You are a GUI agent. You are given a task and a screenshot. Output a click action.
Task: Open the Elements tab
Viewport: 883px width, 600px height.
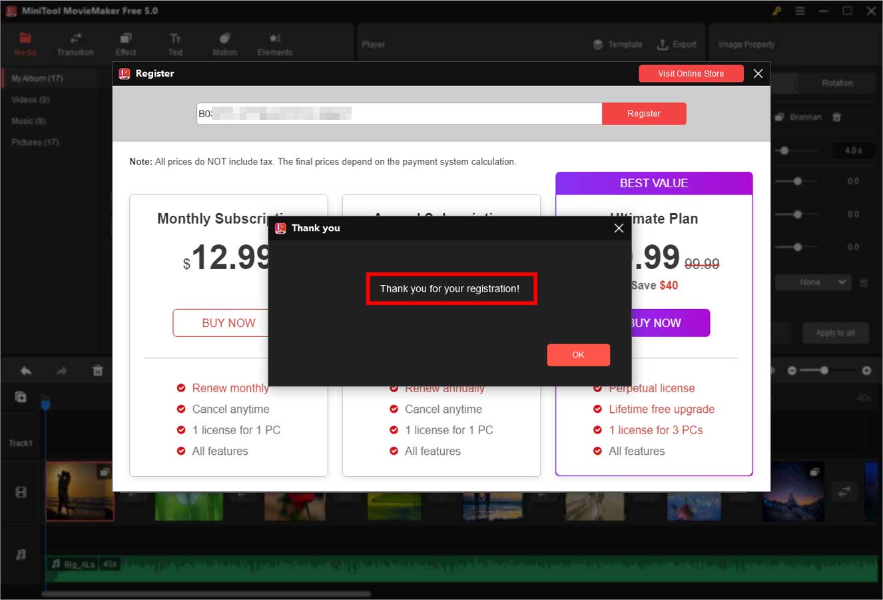[x=275, y=44]
